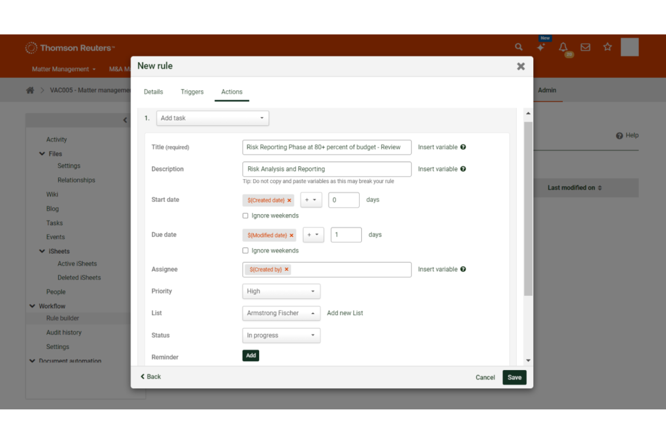
Task: Focus the Title input field
Action: (327, 148)
